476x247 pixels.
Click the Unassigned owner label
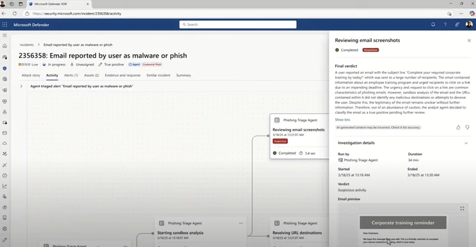click(x=82, y=64)
